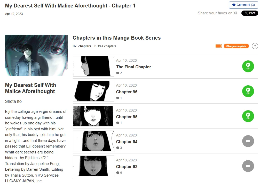Open the Chapter 93 title link

(x=127, y=167)
